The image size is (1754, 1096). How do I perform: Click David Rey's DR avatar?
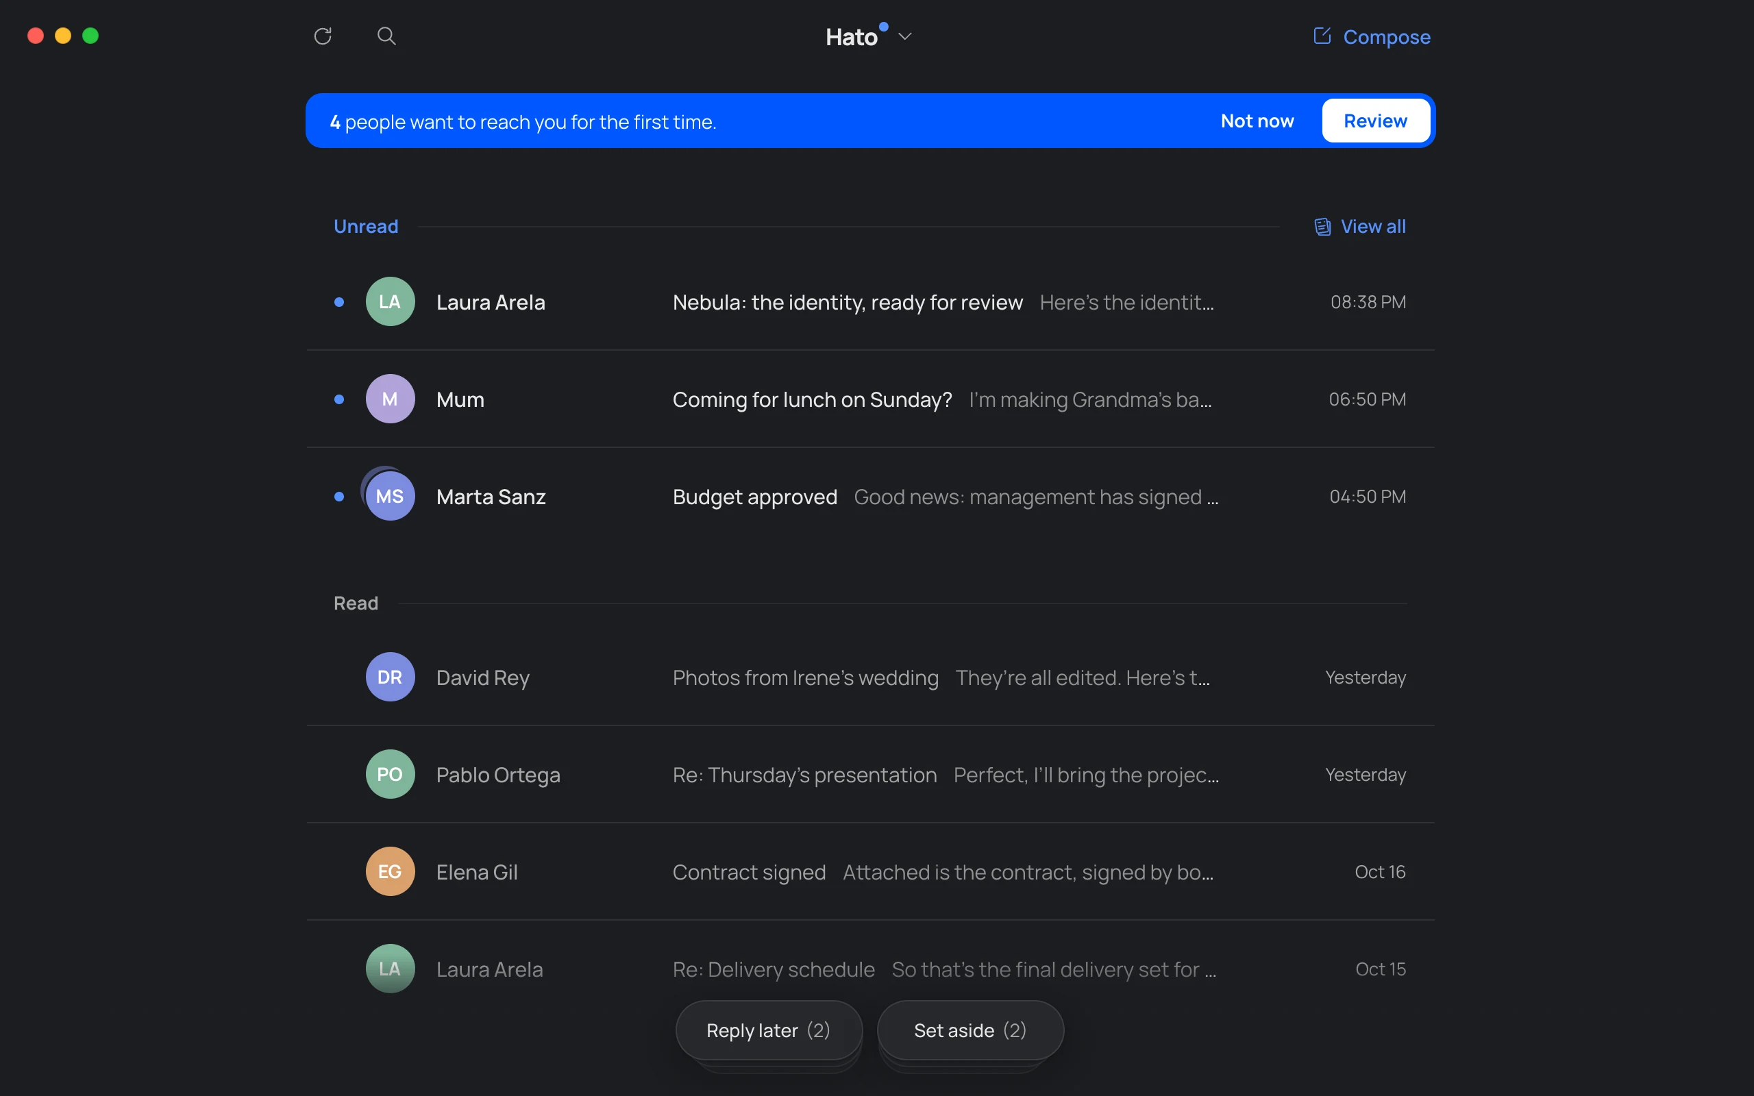(390, 677)
